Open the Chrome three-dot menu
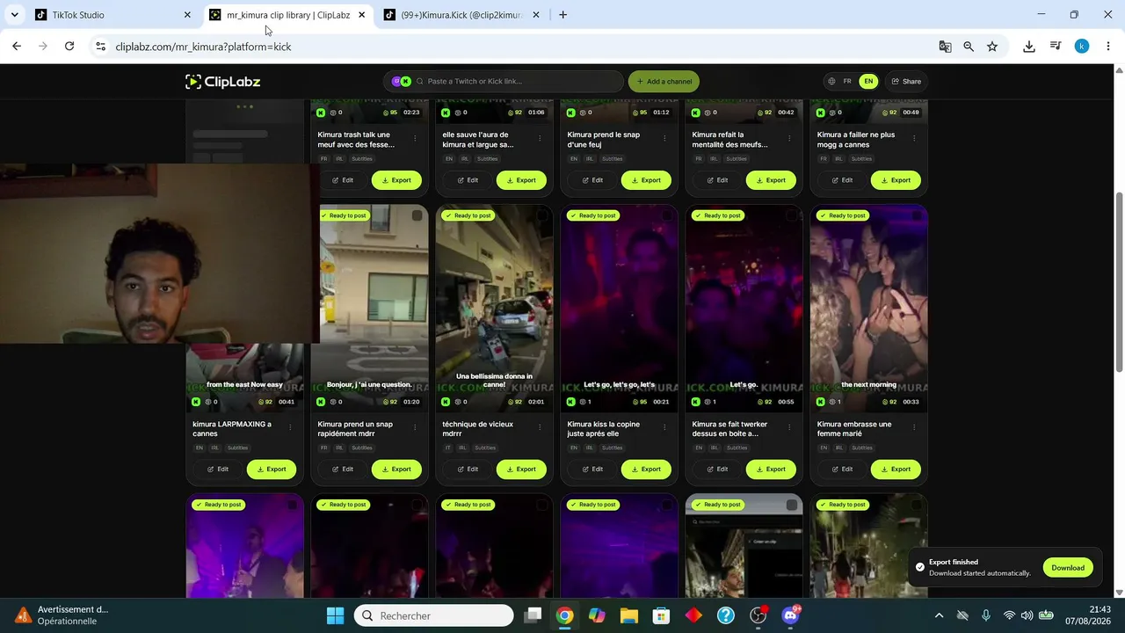Viewport: 1125px width, 633px height. pos(1107,47)
